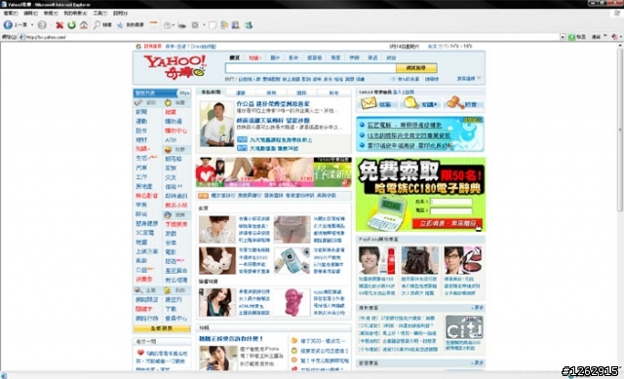The height and width of the screenshot is (379, 624).
Task: Open the 我的最愛(A) menu
Action: (75, 13)
